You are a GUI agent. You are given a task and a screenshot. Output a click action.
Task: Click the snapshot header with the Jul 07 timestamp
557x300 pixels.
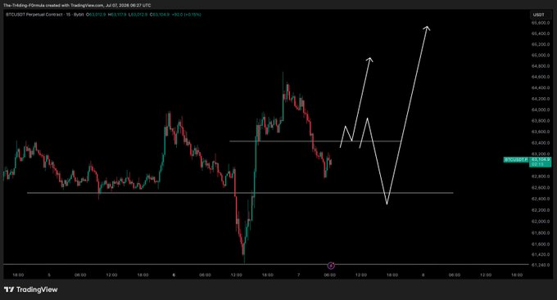[77, 6]
